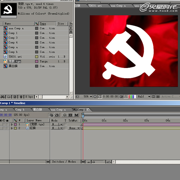
Task: Click the always preview this view icon
Action: [77, 96]
